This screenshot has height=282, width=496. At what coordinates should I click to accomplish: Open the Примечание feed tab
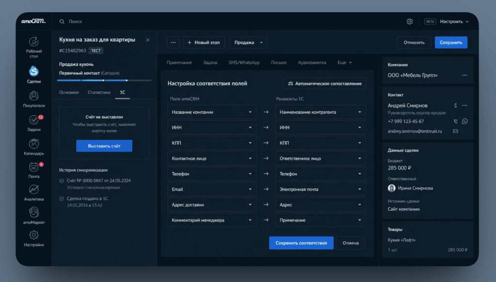point(179,62)
